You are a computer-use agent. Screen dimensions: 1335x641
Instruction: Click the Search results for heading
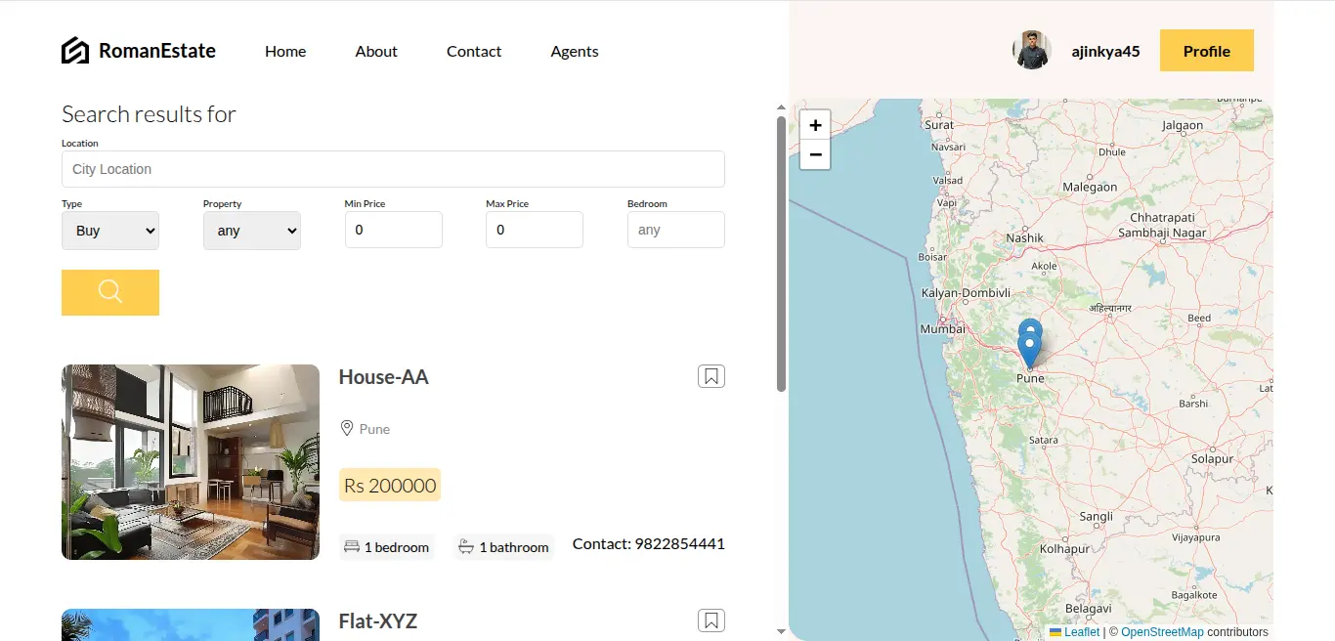click(150, 114)
